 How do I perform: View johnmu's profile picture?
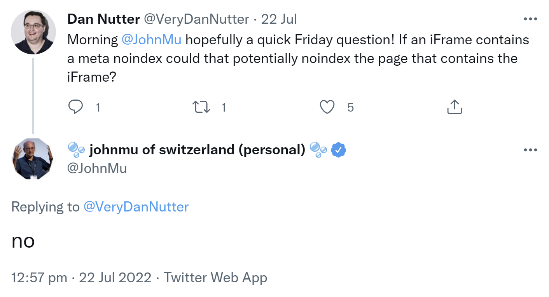point(33,158)
